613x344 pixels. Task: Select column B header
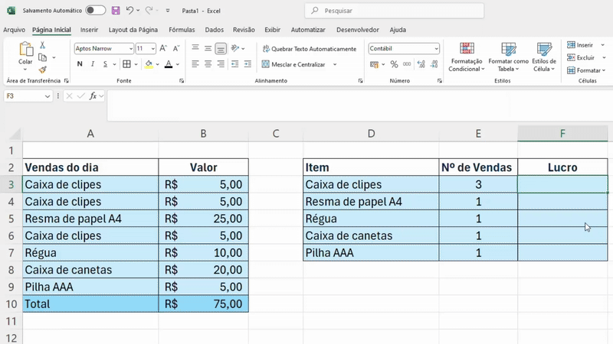click(x=203, y=133)
